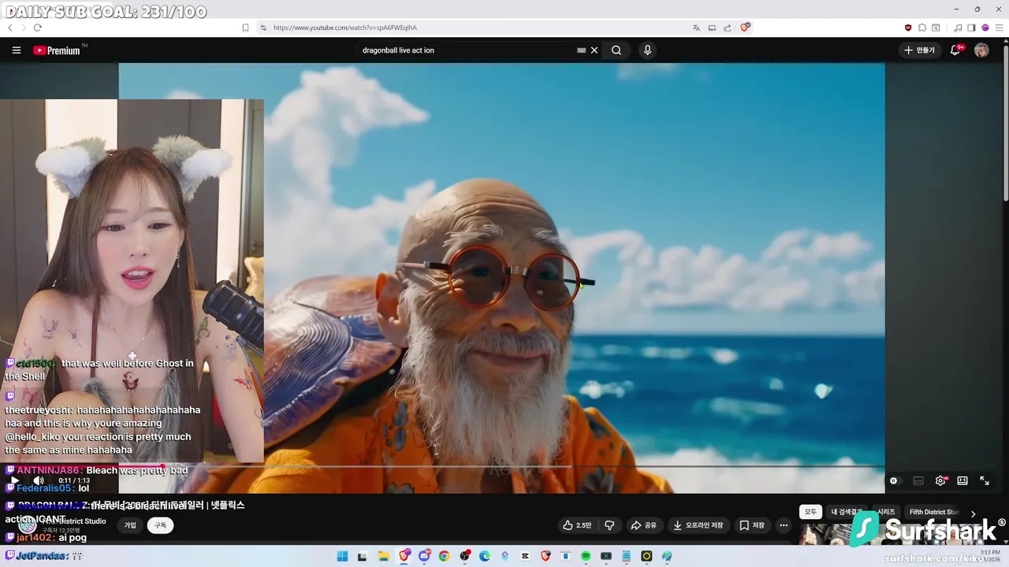Click the 저장 save button
This screenshot has width=1009, height=567.
[x=752, y=525]
